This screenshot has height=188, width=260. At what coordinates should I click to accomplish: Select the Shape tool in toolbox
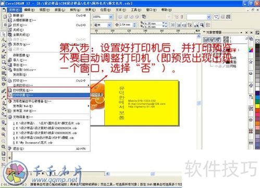coord(4,40)
